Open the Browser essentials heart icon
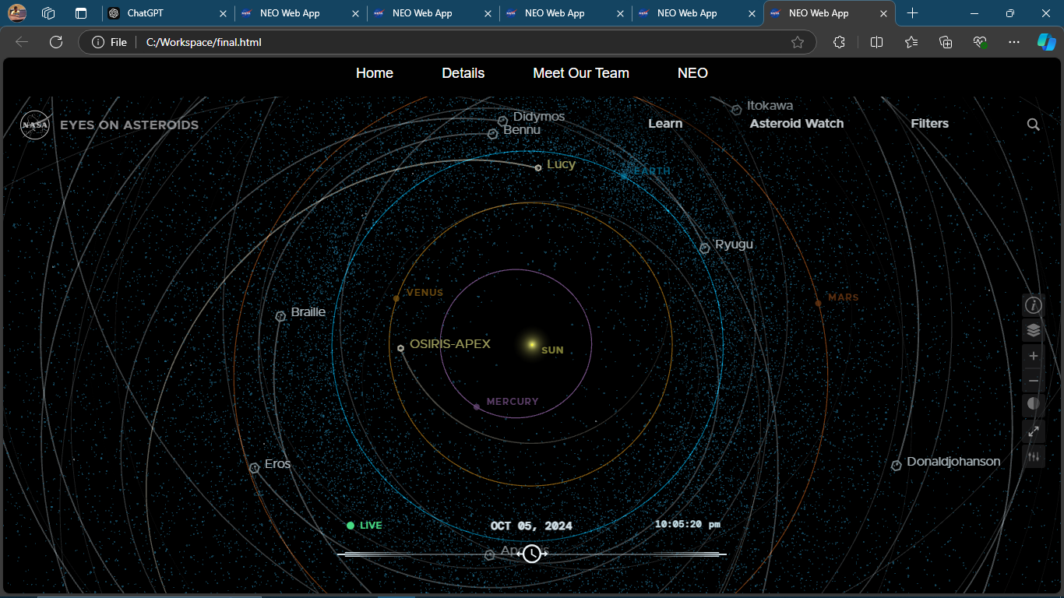The height and width of the screenshot is (598, 1064). (x=980, y=42)
